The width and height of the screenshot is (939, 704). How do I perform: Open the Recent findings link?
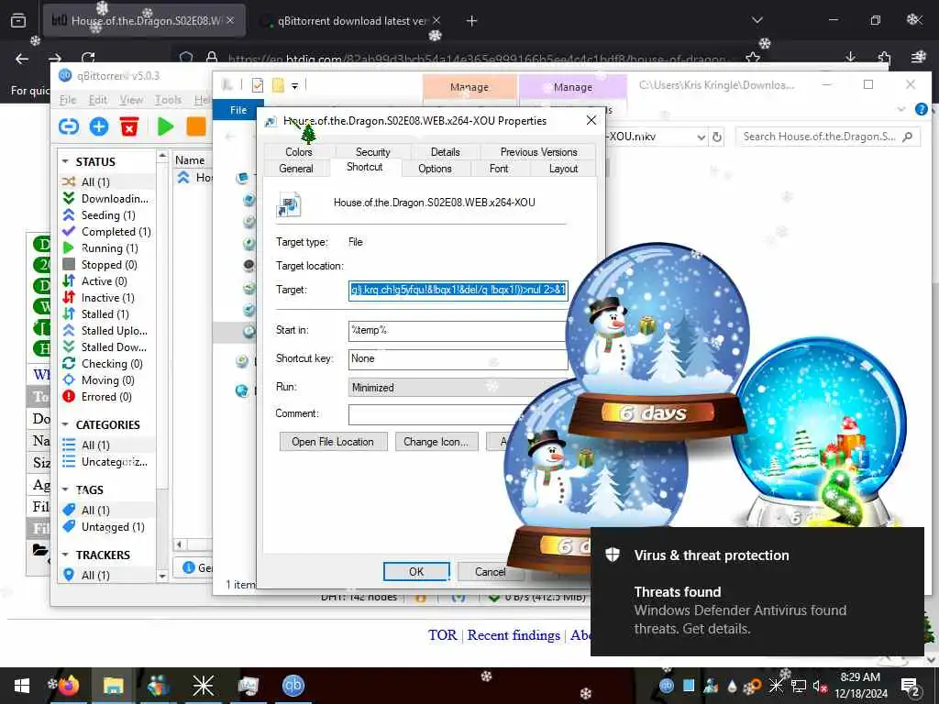coord(514,635)
